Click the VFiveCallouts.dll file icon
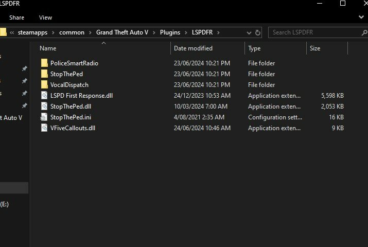Screen dimensions: 368x247 click(45, 128)
